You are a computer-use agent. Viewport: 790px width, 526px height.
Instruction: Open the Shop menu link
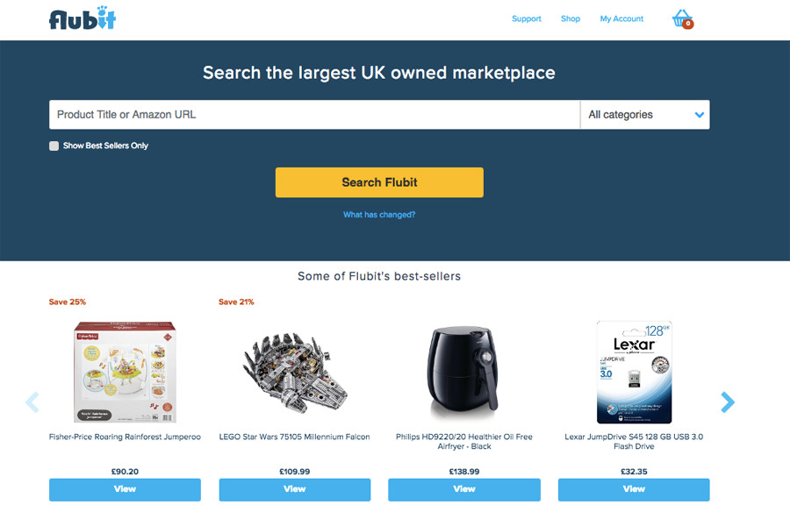[x=571, y=18]
